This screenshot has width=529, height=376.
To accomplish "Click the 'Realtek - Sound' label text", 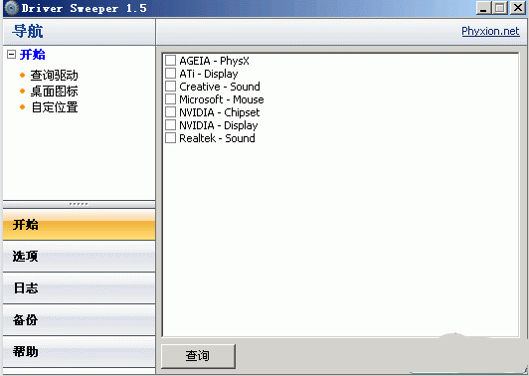I will click(x=217, y=138).
